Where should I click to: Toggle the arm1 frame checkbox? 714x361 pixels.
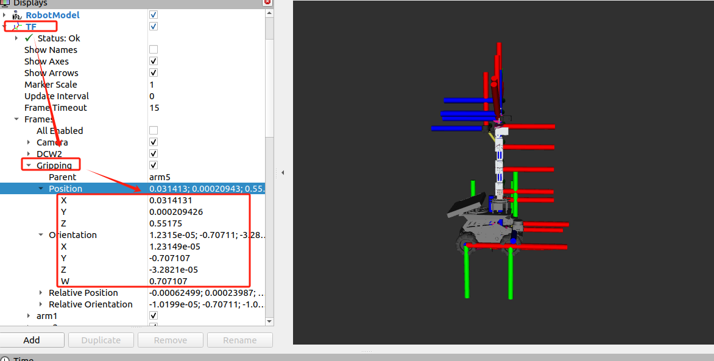(x=154, y=315)
